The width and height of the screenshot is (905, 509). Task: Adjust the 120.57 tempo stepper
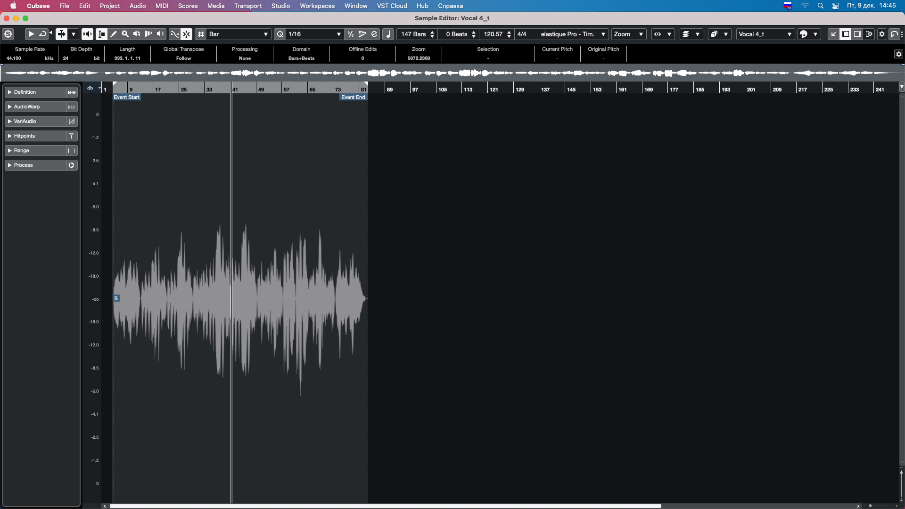[509, 34]
